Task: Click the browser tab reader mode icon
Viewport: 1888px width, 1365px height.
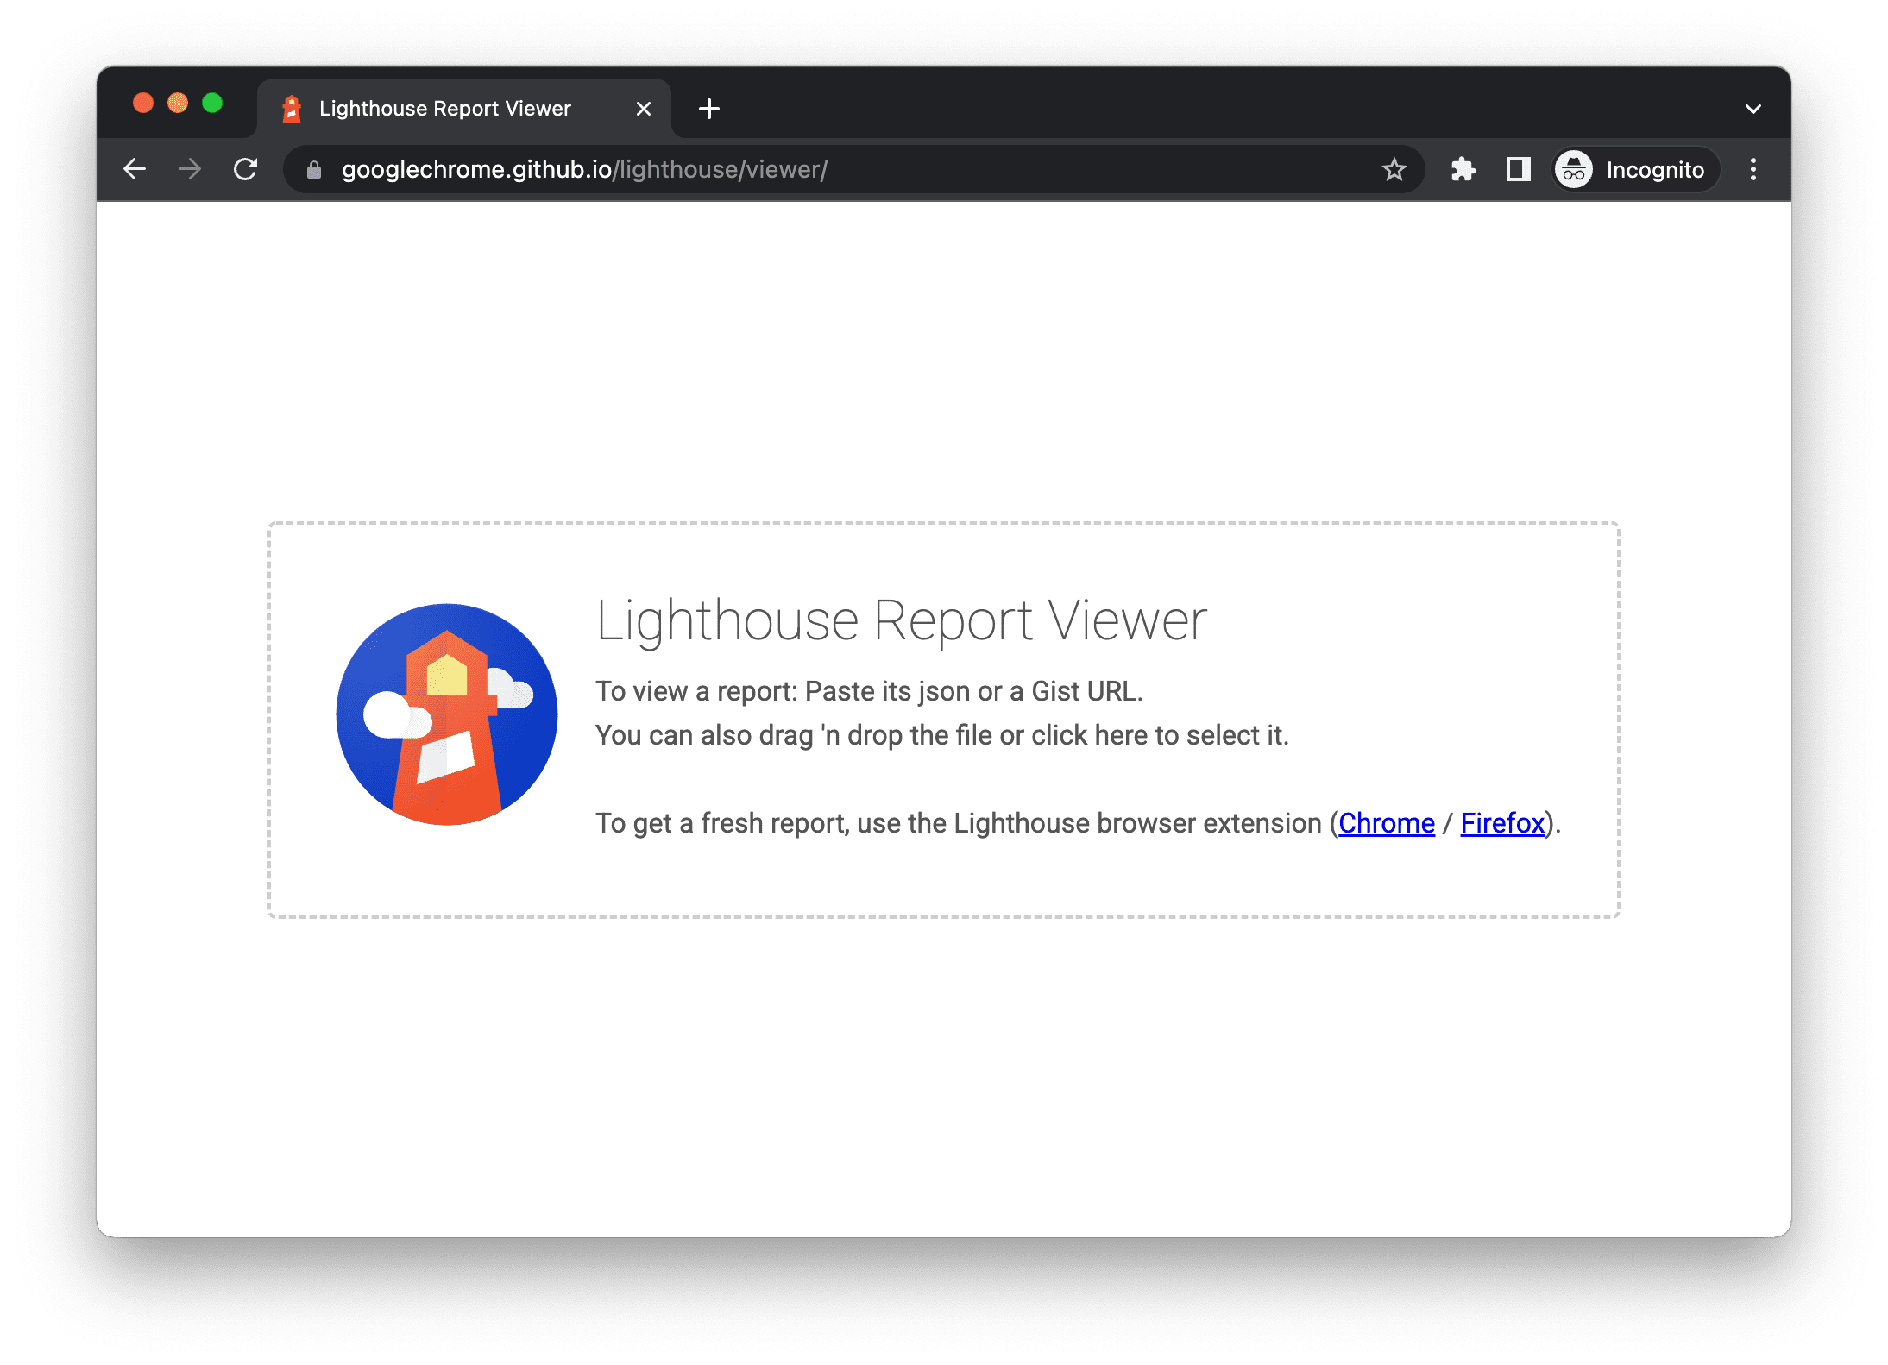Action: tap(1517, 168)
